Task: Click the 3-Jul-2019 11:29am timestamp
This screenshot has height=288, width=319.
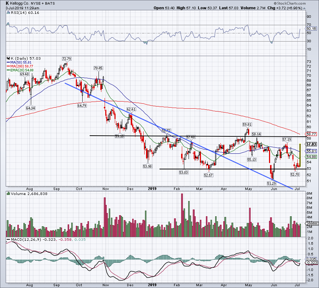Action: pyautogui.click(x=22, y=8)
